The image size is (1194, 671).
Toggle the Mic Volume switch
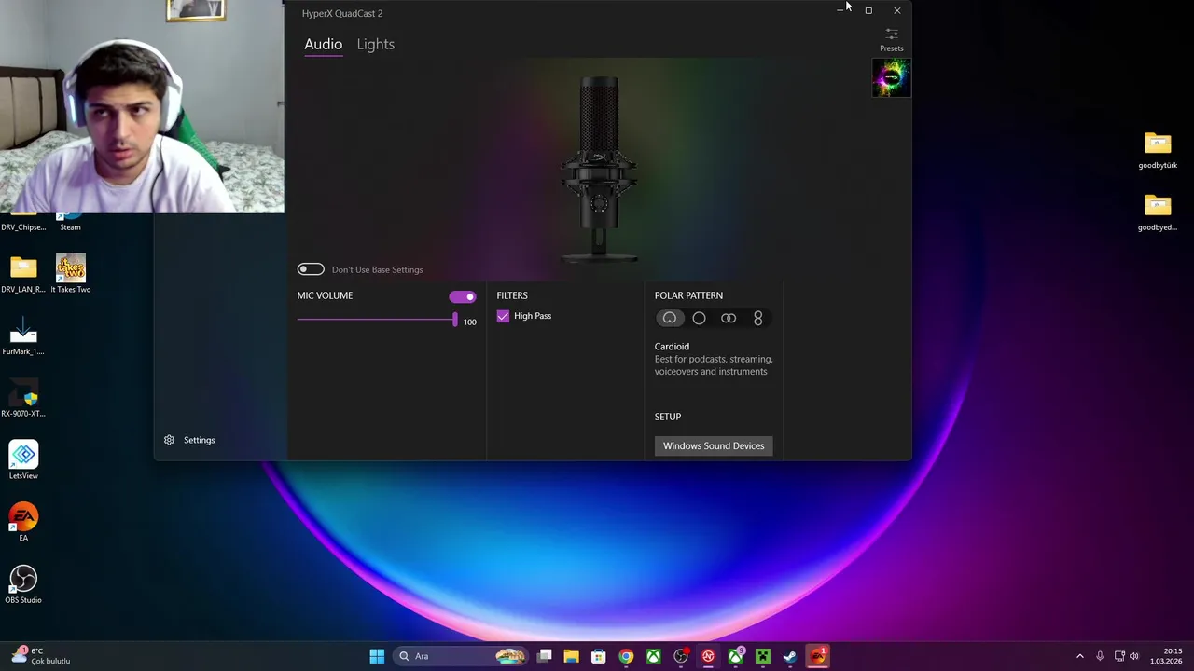tap(463, 296)
